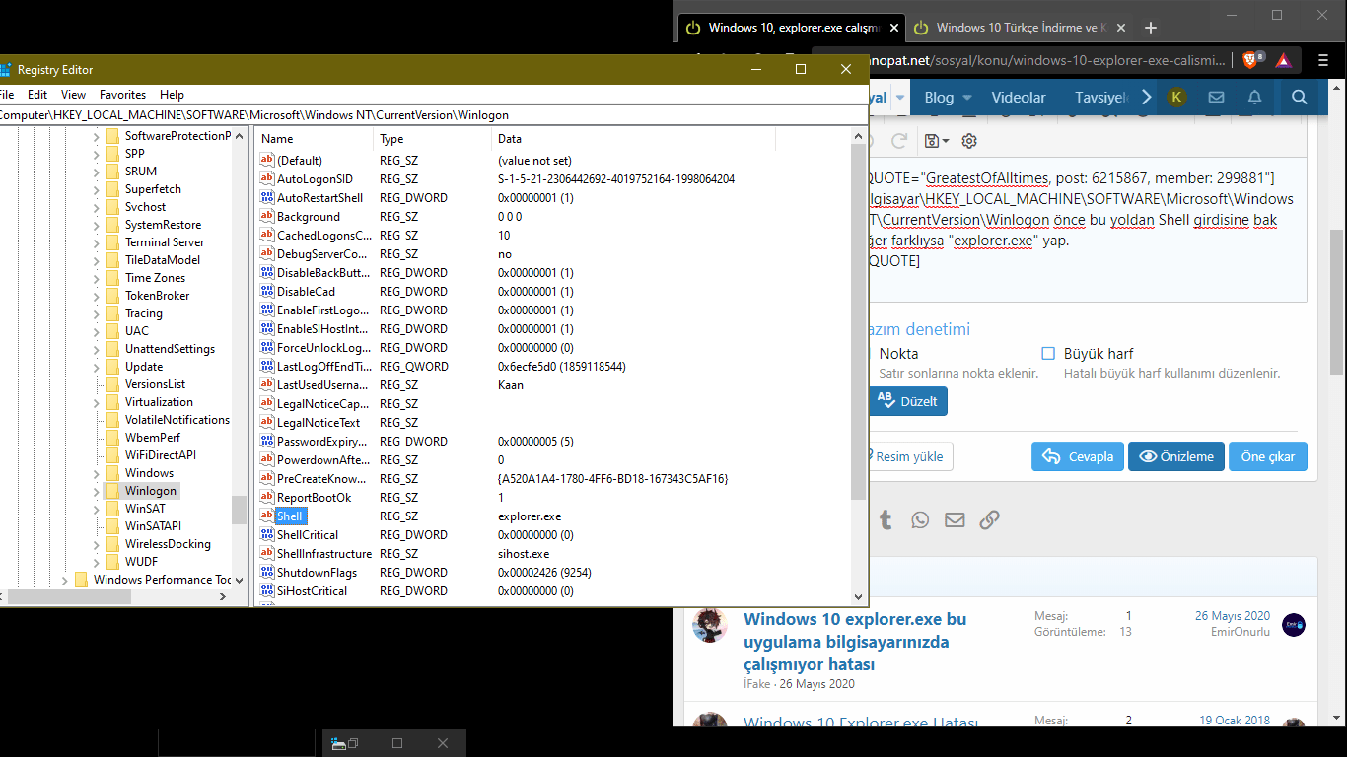Select the Shell value name in the list

[x=290, y=516]
